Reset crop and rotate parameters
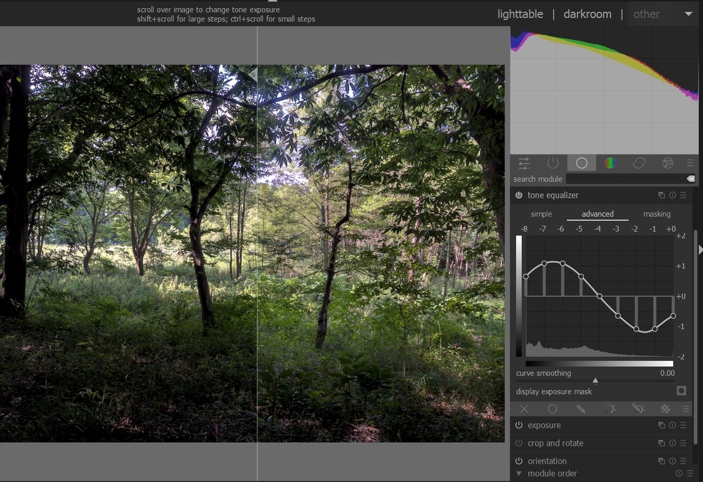 pos(673,443)
